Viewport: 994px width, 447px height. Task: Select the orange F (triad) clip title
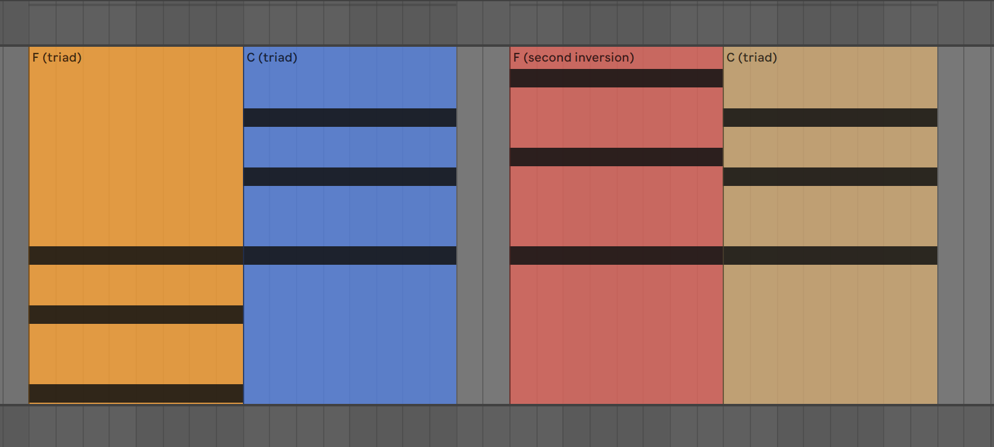[x=57, y=58]
